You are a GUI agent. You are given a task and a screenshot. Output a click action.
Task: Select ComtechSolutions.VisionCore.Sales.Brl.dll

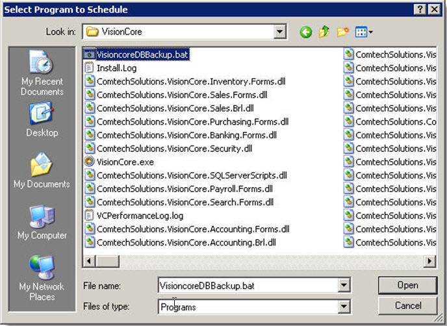tap(169, 108)
